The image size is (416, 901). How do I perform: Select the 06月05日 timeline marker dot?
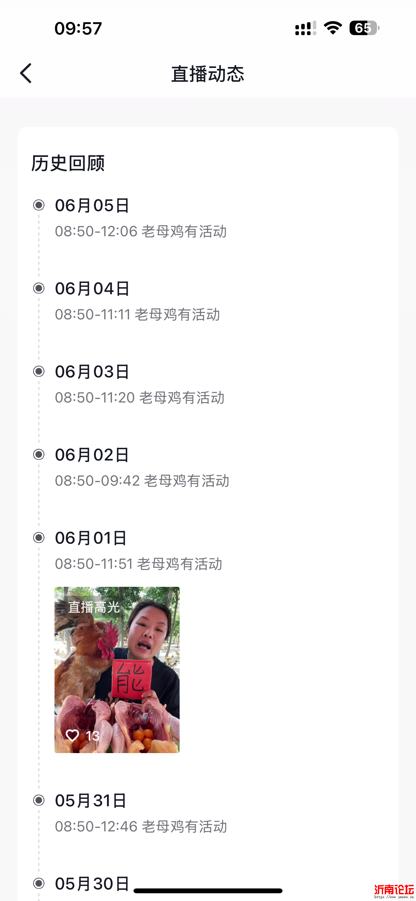[x=39, y=205]
